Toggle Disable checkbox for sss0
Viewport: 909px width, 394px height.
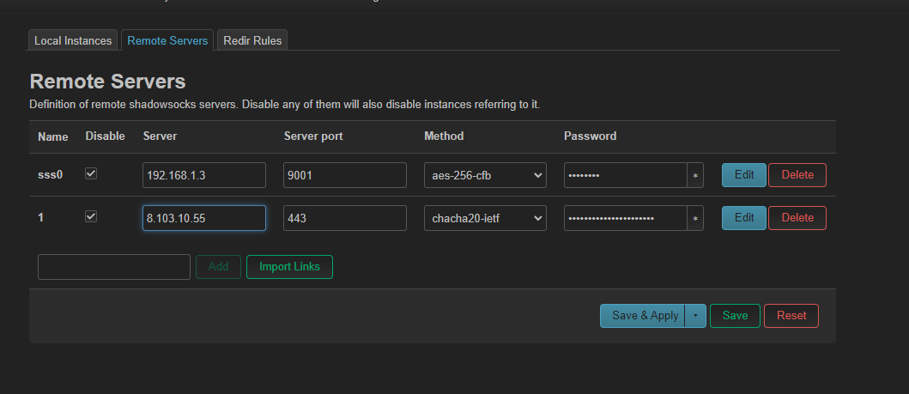pyautogui.click(x=91, y=173)
